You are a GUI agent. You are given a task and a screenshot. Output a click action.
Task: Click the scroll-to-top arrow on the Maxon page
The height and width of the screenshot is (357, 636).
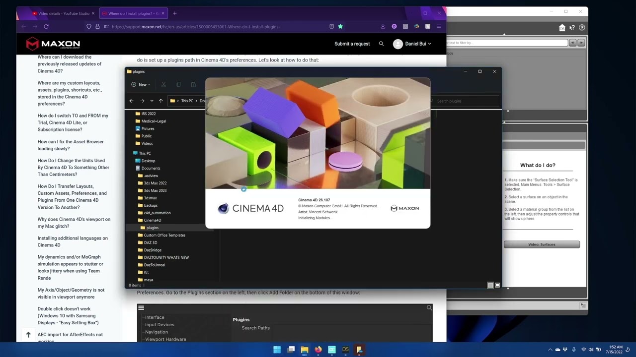click(x=28, y=335)
